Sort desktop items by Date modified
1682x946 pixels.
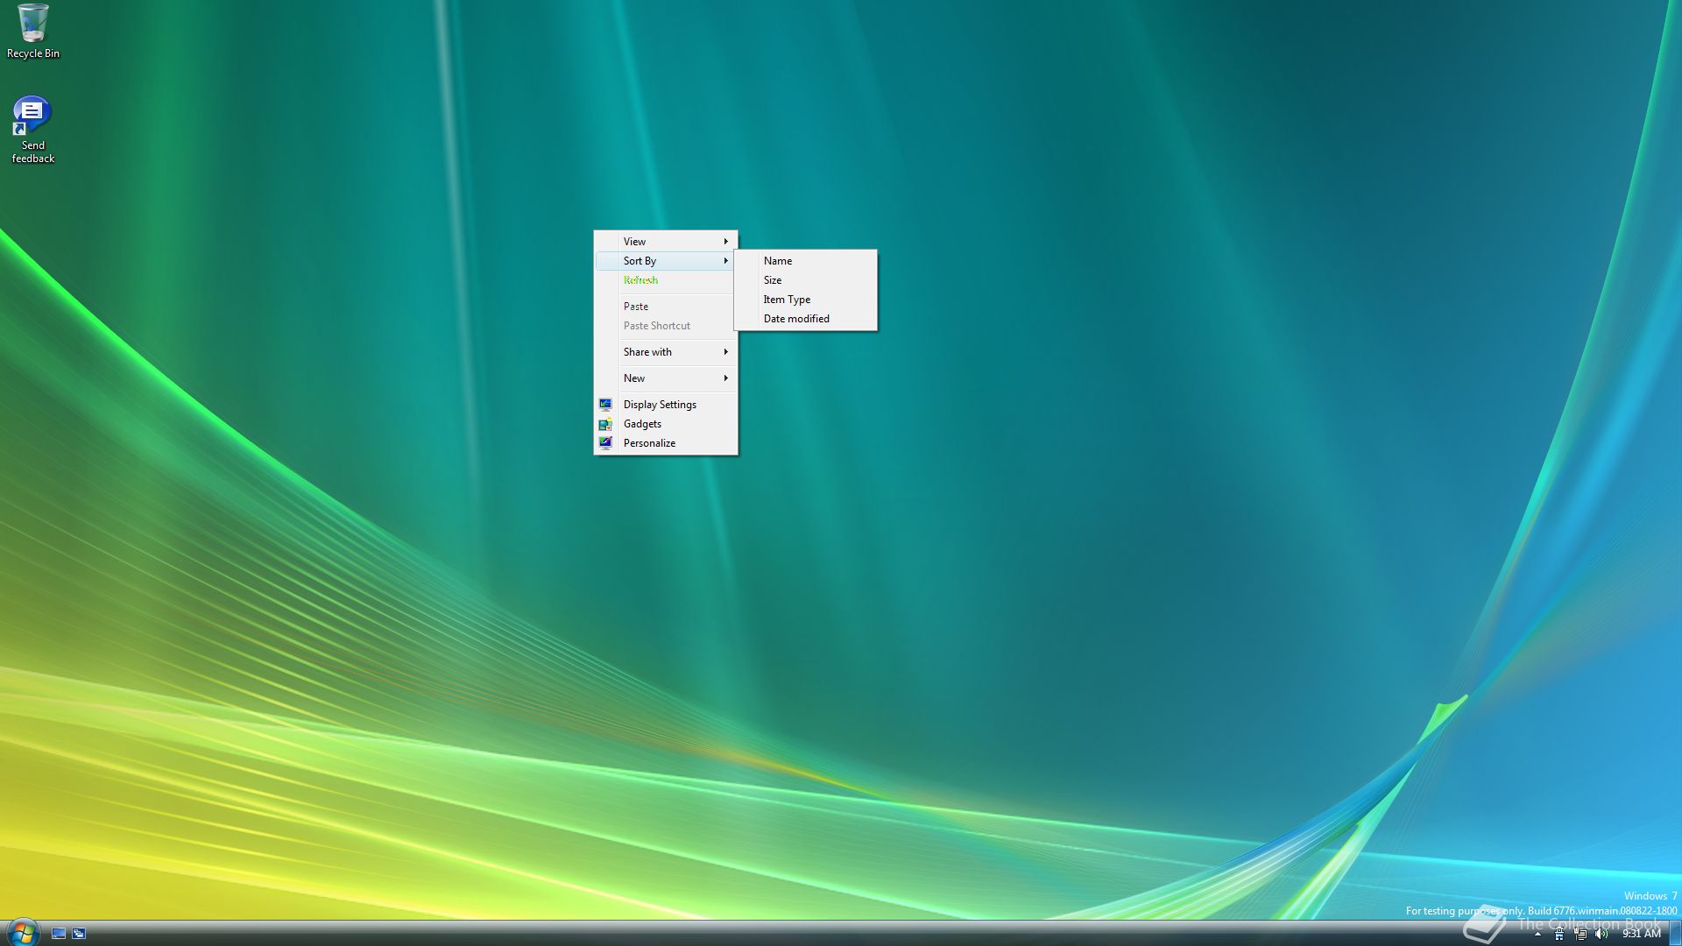[x=805, y=318]
